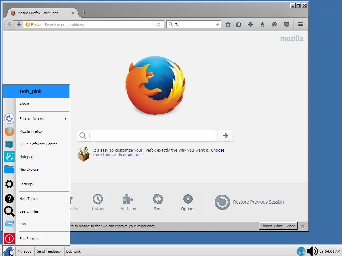Open Help Topics menu entry
342x256 pixels.
pos(36,199)
